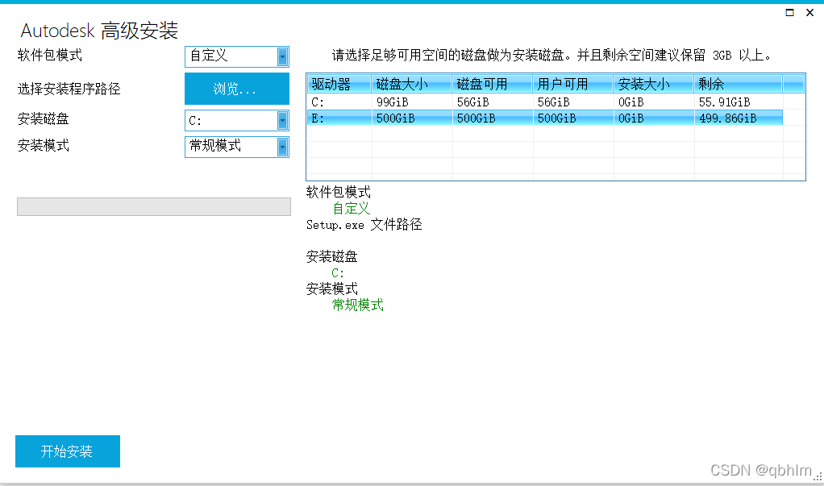Image resolution: width=824 pixels, height=486 pixels.
Task: Click the 开始安装 button
Action: pyautogui.click(x=68, y=451)
